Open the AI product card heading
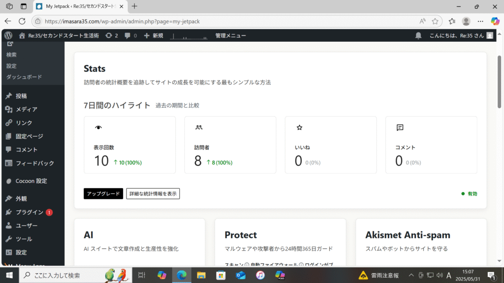 tap(89, 235)
